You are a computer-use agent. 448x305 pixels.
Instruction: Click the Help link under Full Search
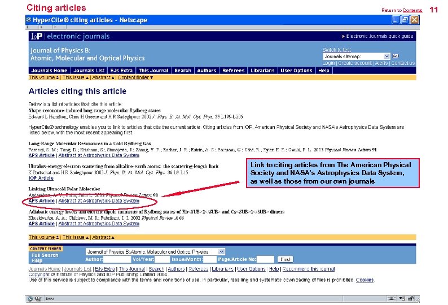click(x=37, y=260)
